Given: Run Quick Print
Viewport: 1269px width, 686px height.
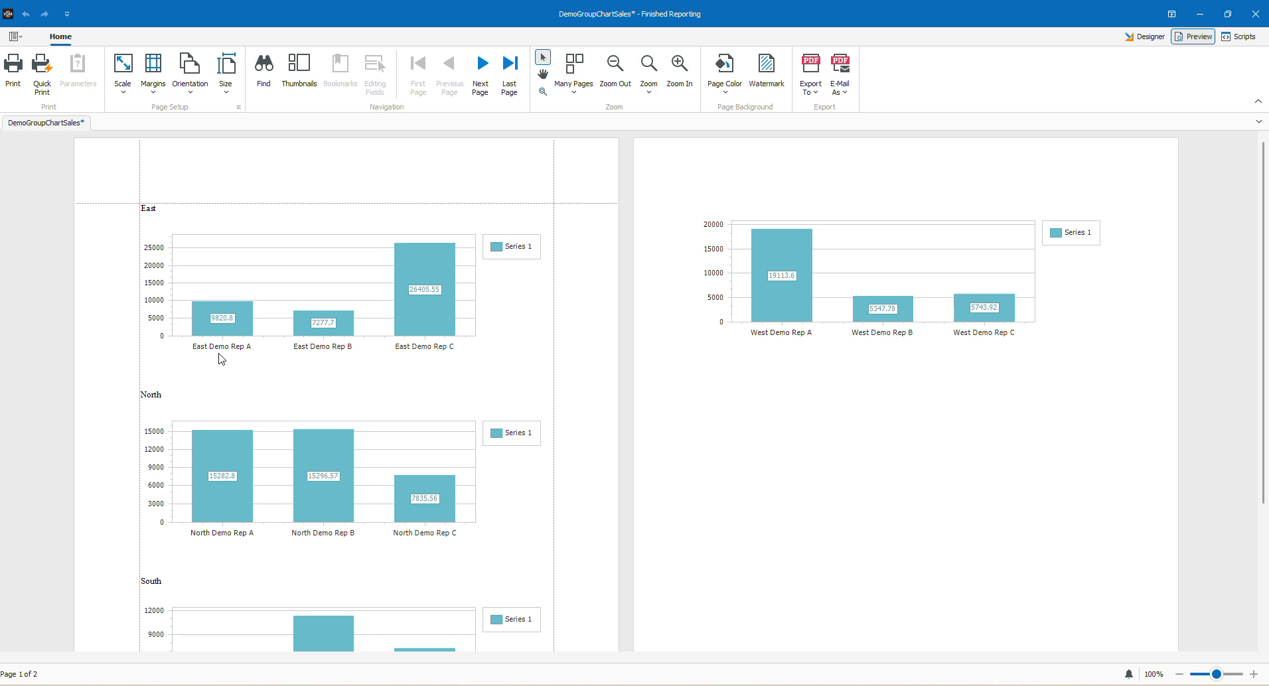Looking at the screenshot, I should tap(42, 74).
